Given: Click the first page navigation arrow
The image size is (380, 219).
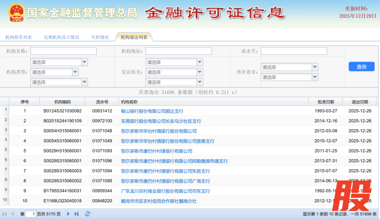Looking at the screenshot, I should pyautogui.click(x=5, y=214).
